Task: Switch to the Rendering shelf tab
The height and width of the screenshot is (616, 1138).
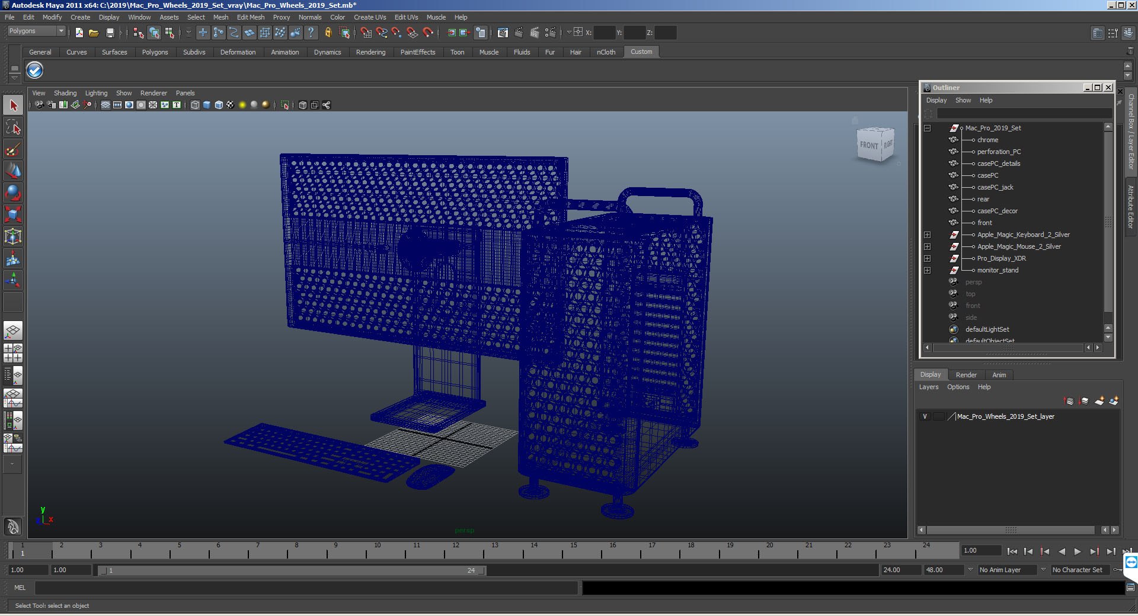Action: pyautogui.click(x=370, y=52)
